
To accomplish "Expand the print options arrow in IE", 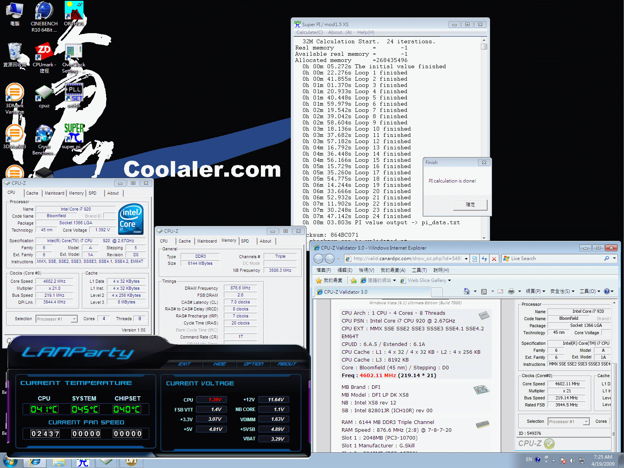I will click(x=519, y=291).
